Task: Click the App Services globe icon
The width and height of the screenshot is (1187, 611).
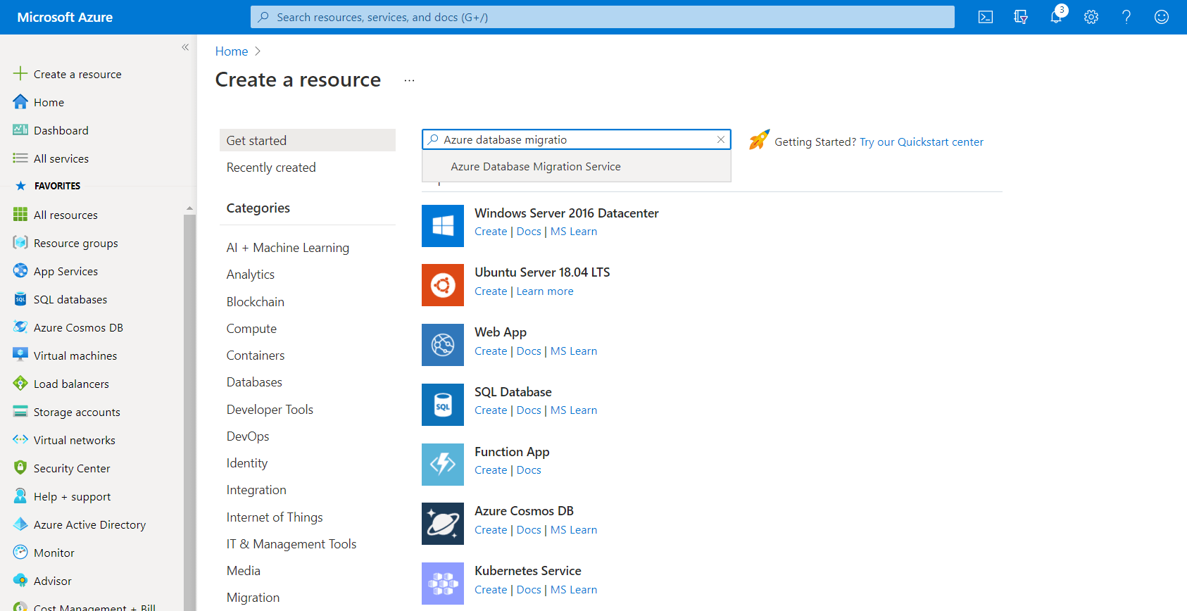Action: 20,271
